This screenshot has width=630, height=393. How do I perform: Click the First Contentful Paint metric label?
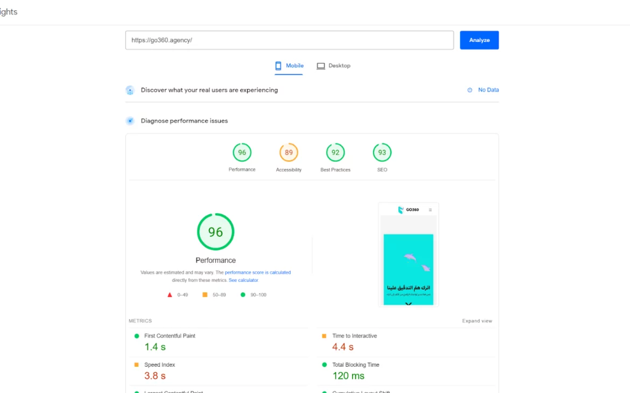point(170,336)
